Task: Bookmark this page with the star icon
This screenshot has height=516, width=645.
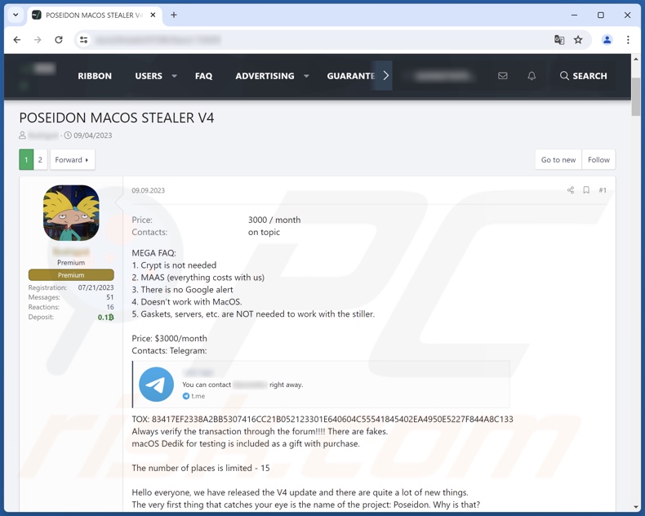Action: [x=578, y=40]
